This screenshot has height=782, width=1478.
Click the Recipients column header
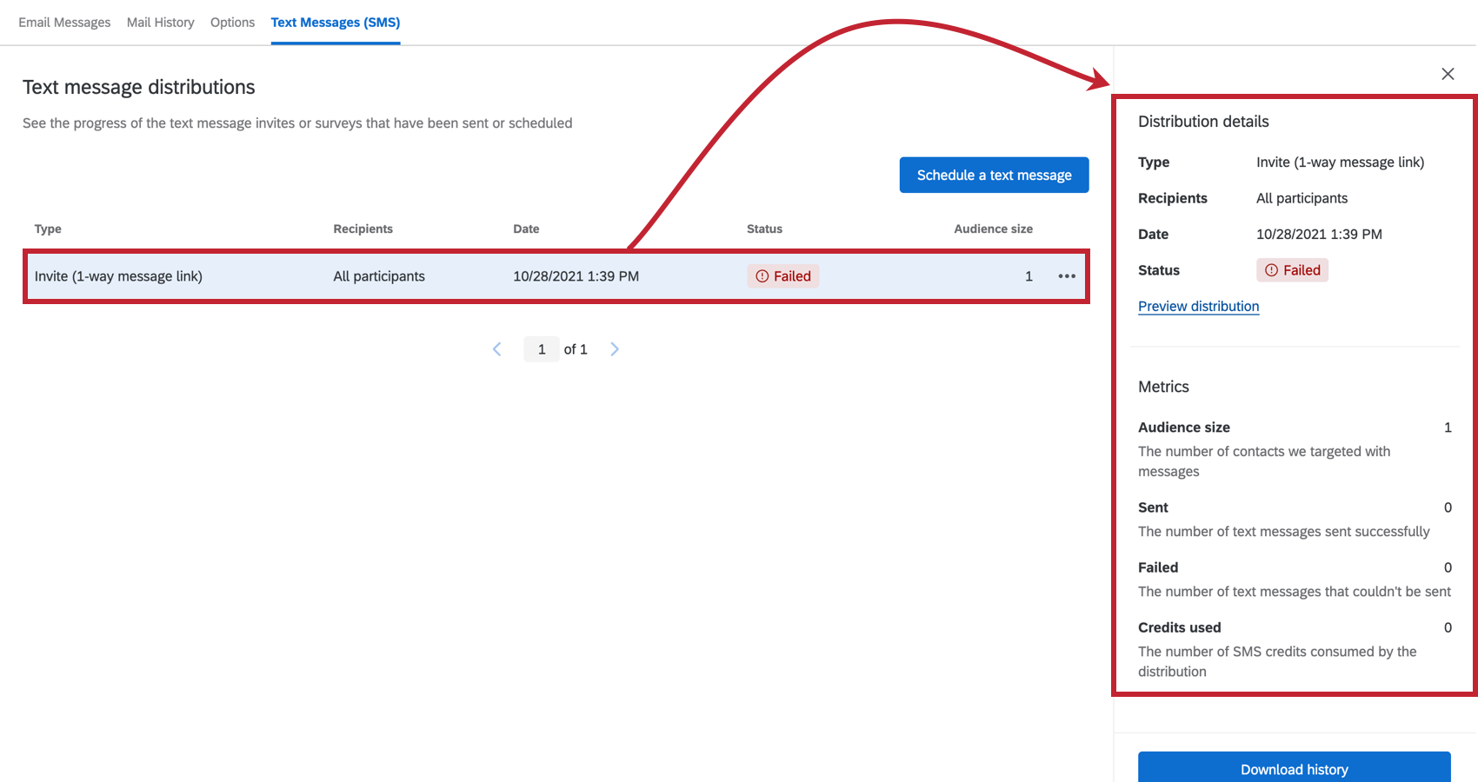coord(363,229)
